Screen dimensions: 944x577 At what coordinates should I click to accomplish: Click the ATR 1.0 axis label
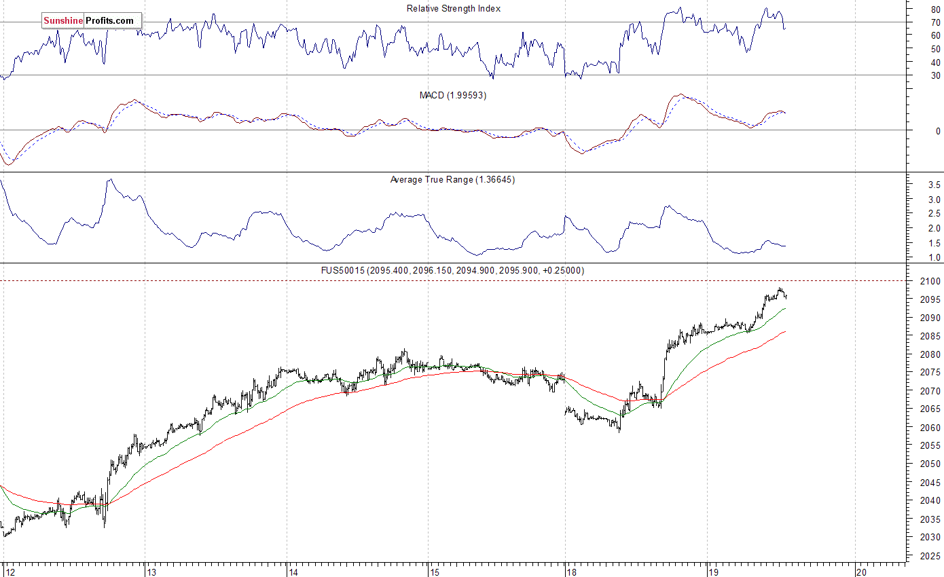(x=934, y=257)
